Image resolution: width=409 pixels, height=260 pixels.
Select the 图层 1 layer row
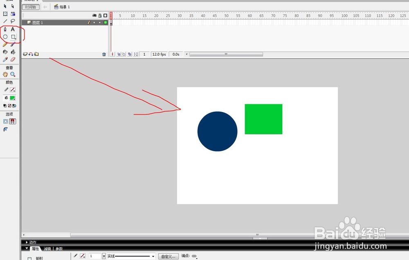click(65, 22)
